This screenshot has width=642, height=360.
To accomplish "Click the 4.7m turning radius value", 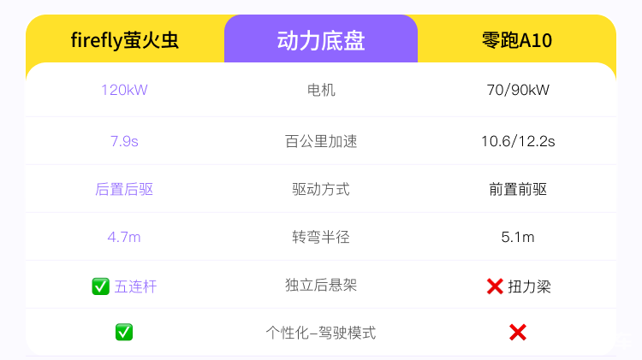I will pyautogui.click(x=124, y=237).
